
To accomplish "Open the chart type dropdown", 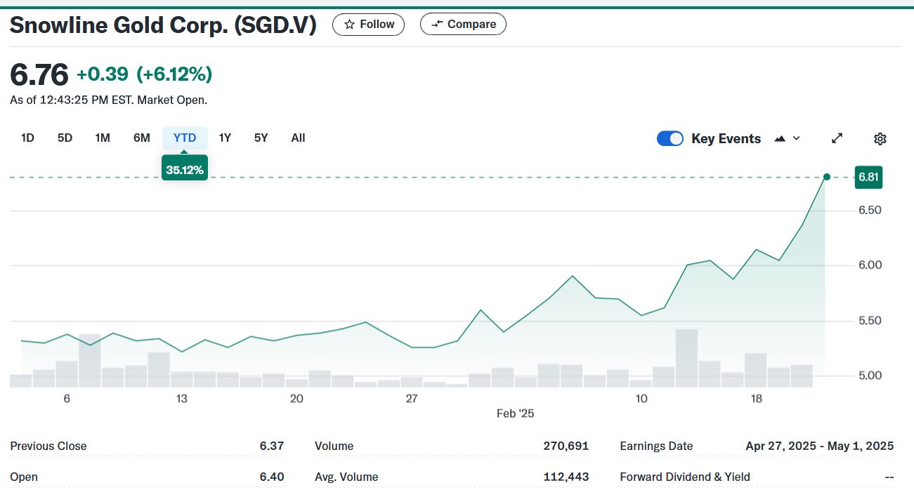I will pos(787,138).
